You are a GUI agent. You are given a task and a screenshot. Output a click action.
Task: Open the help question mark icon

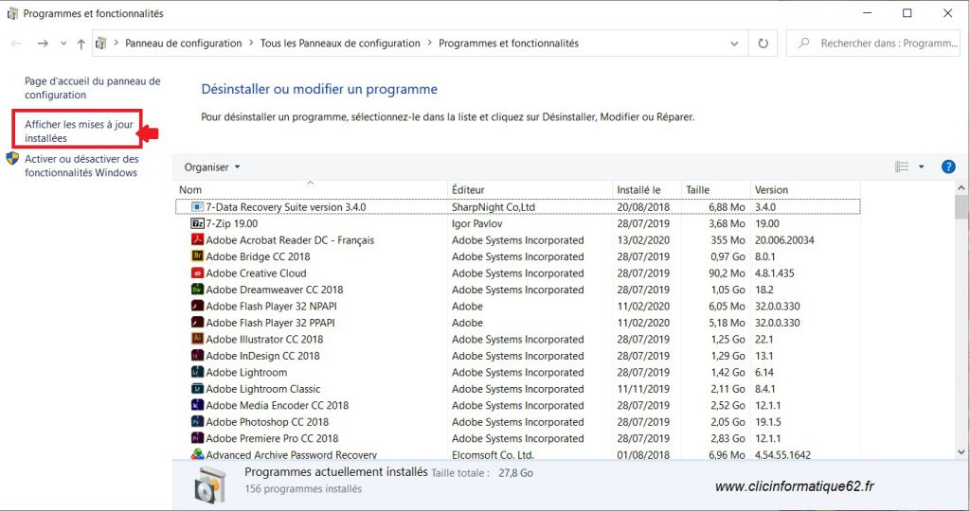[x=948, y=167]
